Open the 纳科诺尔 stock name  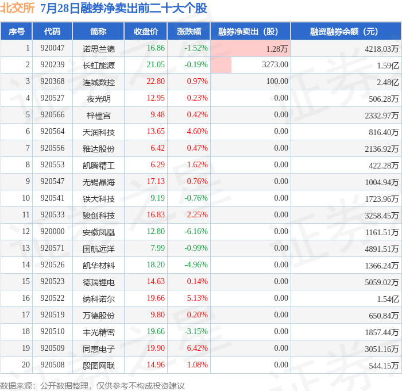(x=98, y=299)
